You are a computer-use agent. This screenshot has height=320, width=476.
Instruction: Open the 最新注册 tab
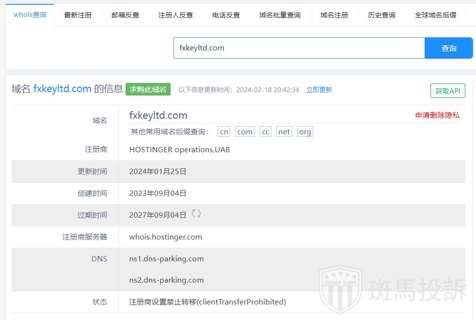pyautogui.click(x=78, y=15)
